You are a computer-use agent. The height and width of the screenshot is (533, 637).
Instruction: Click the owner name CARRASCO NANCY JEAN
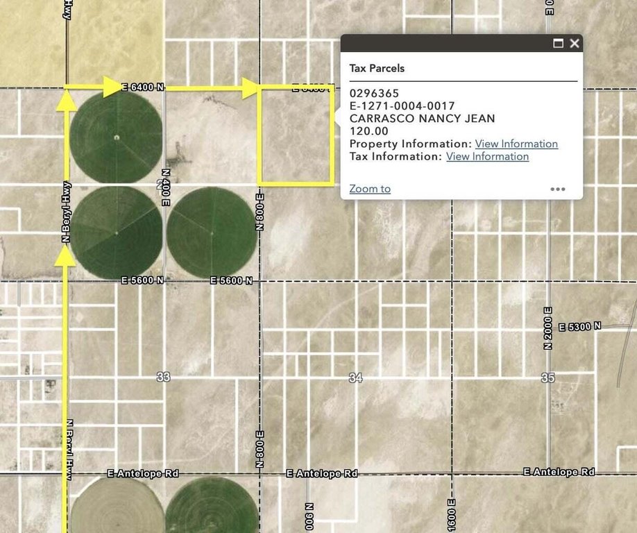[x=422, y=119]
